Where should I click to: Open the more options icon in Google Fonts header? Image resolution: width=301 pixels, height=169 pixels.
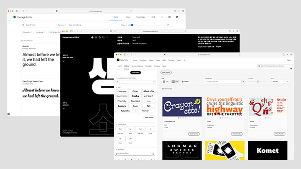click(x=162, y=17)
